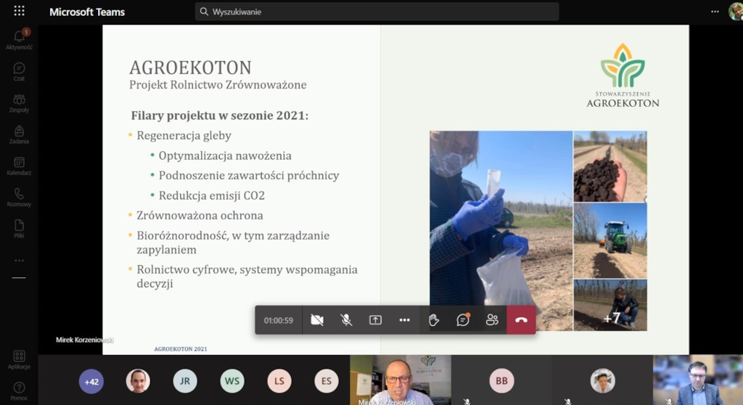Raise your hand in the meeting
The image size is (743, 405).
pos(434,320)
